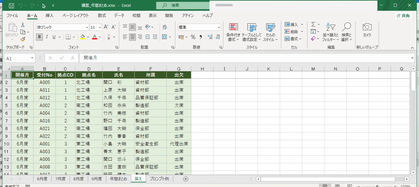
Task: Switch to the 挿入 ribbon tab
Action: click(x=50, y=16)
